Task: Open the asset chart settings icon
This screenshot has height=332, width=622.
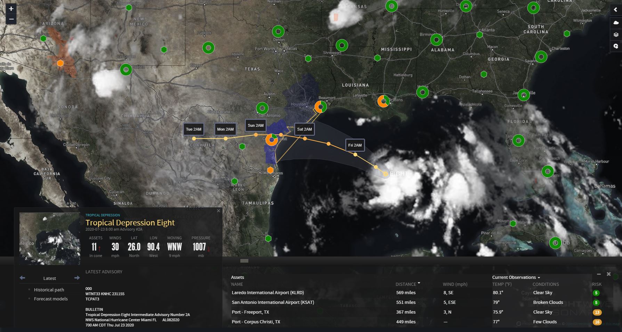Action: coord(616,46)
